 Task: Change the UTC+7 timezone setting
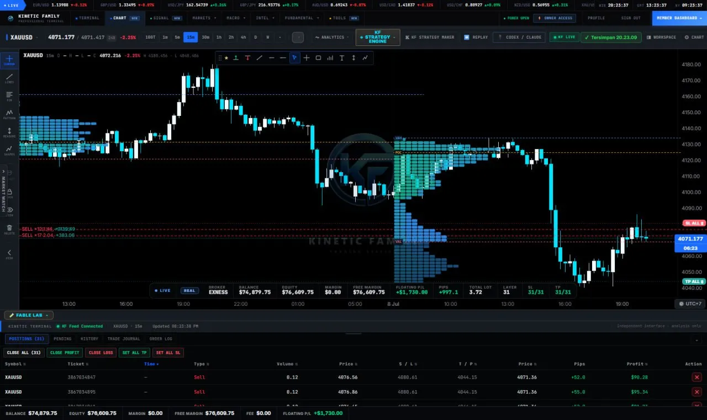[x=690, y=304]
